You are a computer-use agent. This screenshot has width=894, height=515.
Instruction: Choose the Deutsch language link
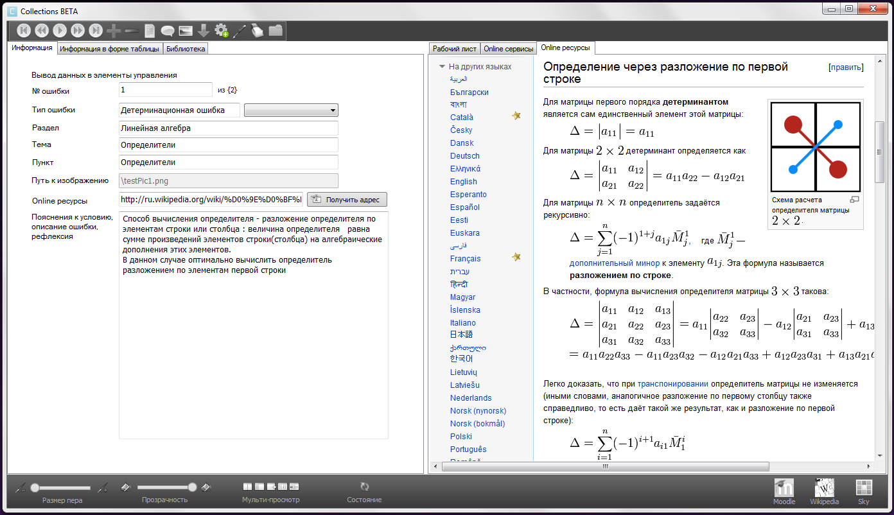[465, 156]
